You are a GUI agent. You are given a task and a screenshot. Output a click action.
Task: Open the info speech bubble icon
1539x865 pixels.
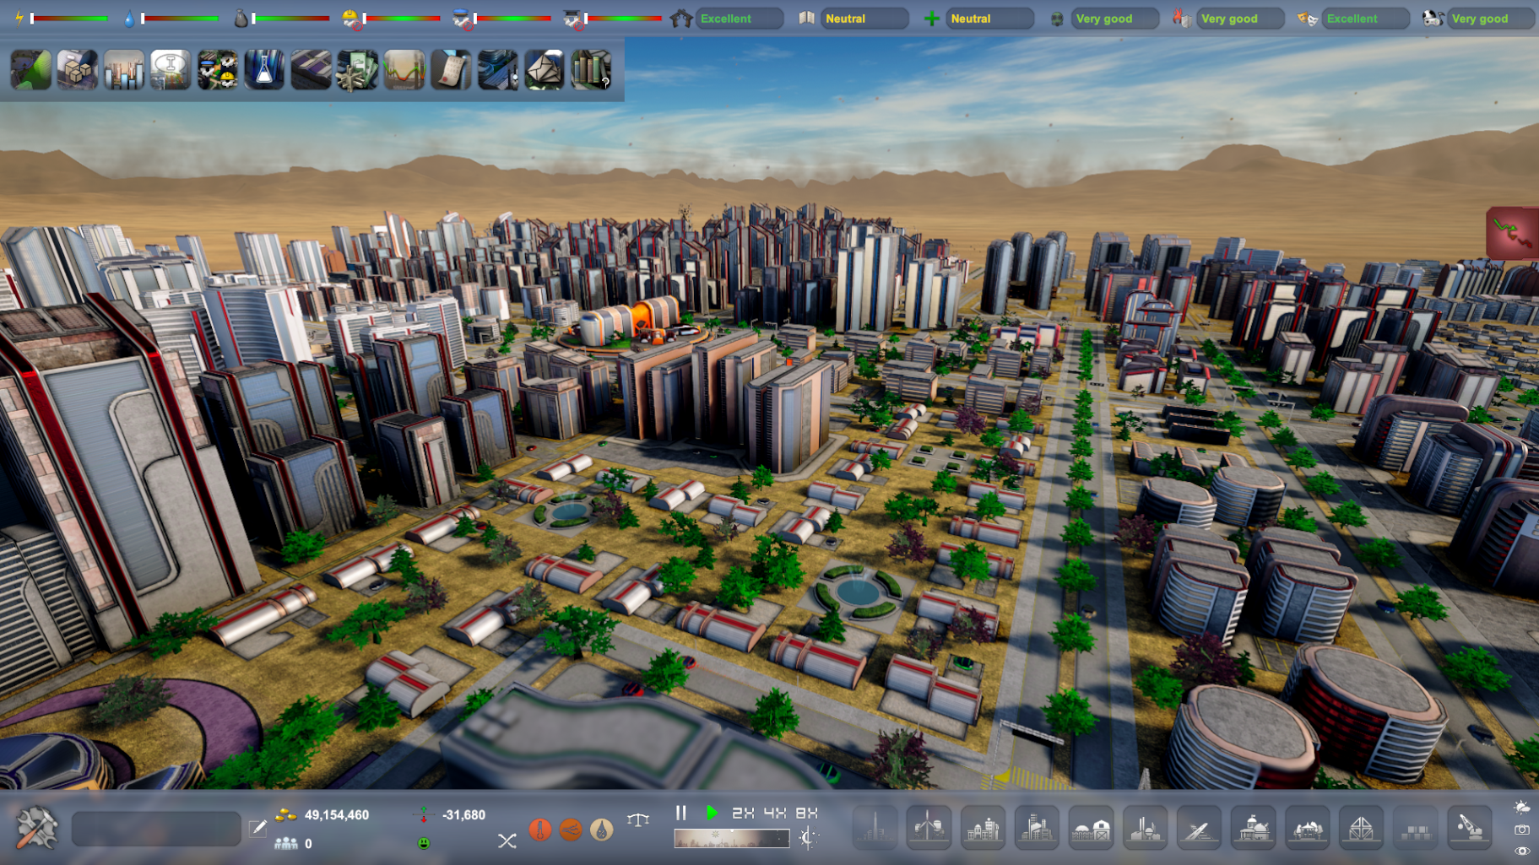pos(171,69)
